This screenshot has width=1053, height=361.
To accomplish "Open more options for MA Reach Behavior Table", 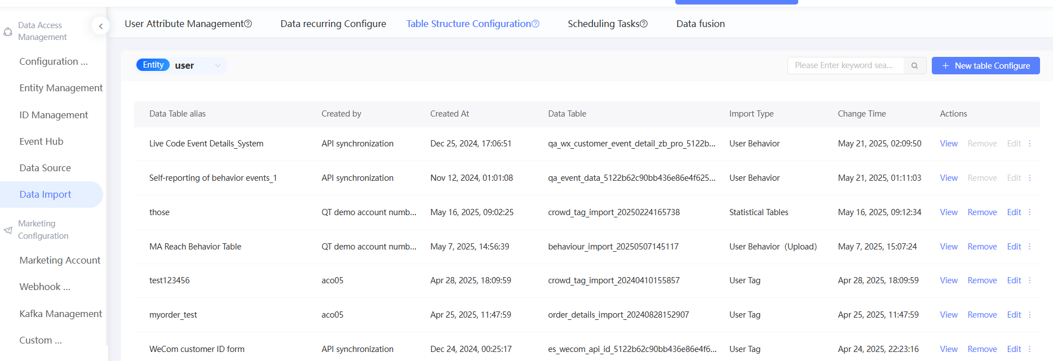I will coord(1029,247).
